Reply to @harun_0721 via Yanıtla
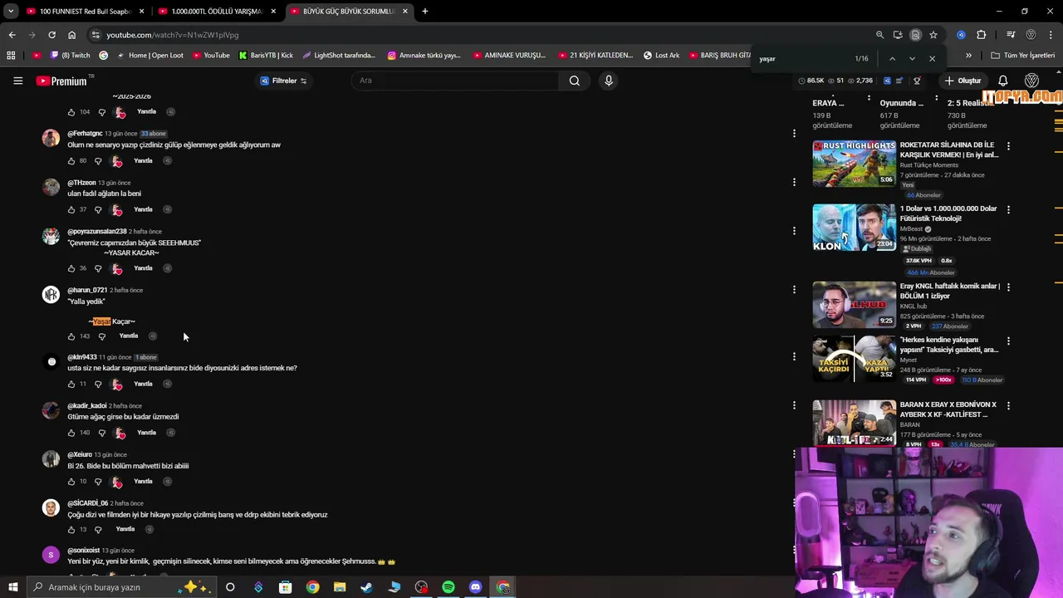 point(128,336)
